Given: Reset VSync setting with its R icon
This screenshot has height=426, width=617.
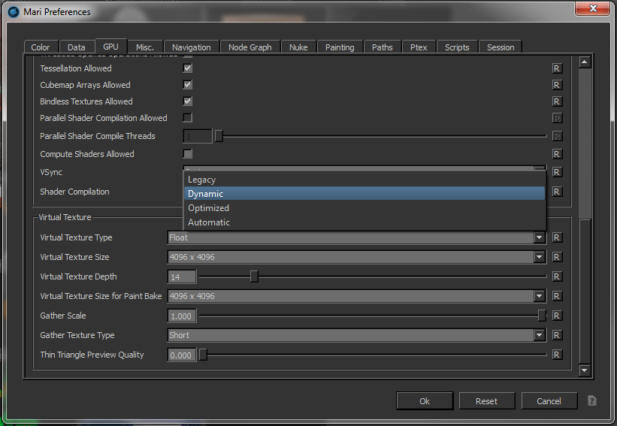Looking at the screenshot, I should pos(556,172).
